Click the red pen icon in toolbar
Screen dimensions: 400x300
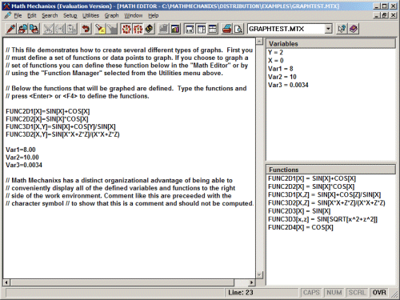11,29
